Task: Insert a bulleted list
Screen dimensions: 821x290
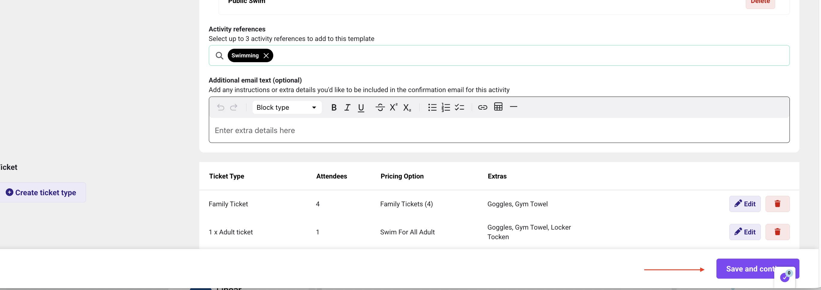Action: coord(432,107)
